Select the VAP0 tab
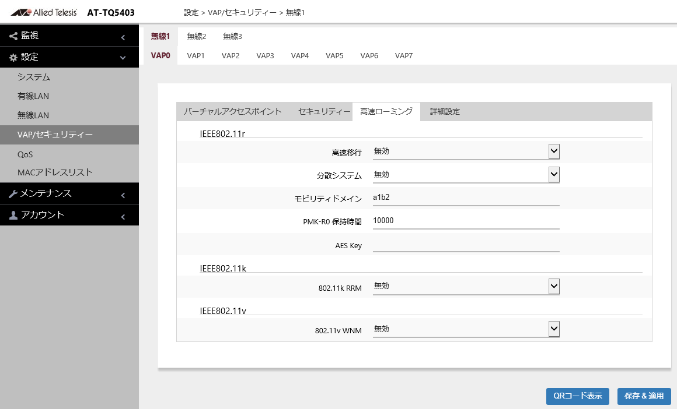The width and height of the screenshot is (677, 409). 160,55
